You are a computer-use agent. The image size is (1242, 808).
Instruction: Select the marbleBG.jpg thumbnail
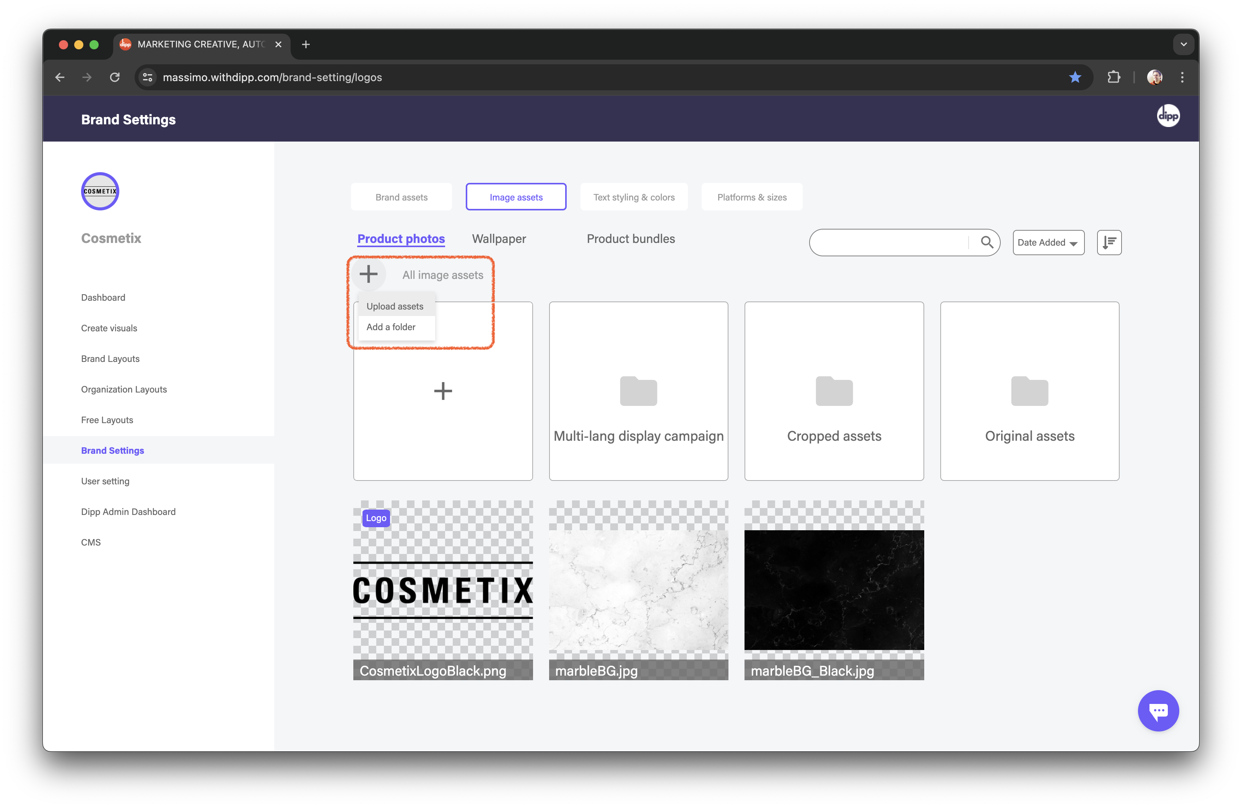pos(638,590)
